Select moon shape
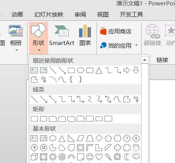Screen dimensions: 175x163 [126, 157]
